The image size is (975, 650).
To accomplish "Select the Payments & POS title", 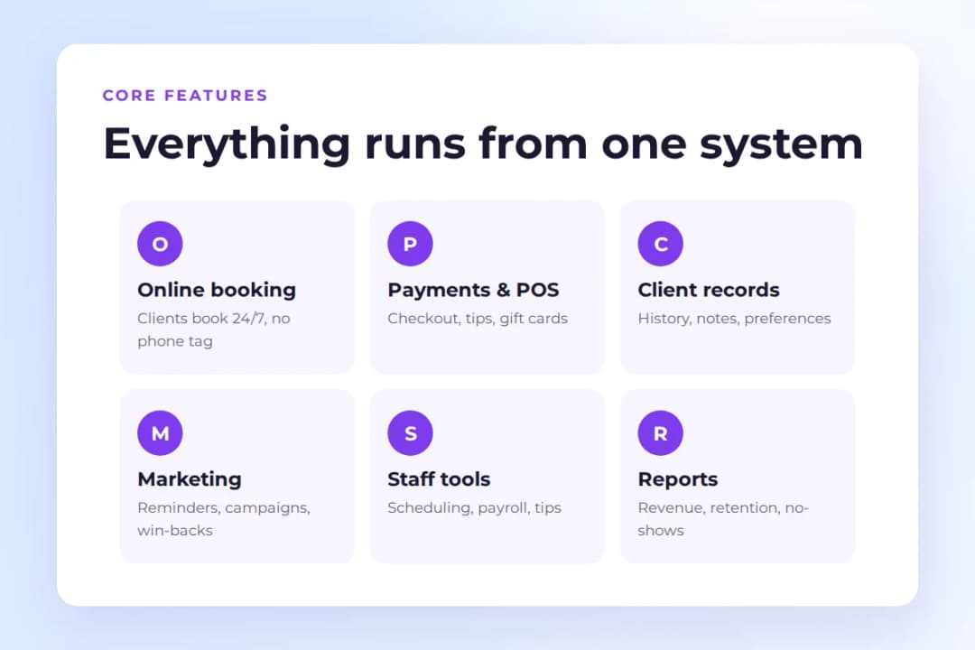I will [x=473, y=290].
